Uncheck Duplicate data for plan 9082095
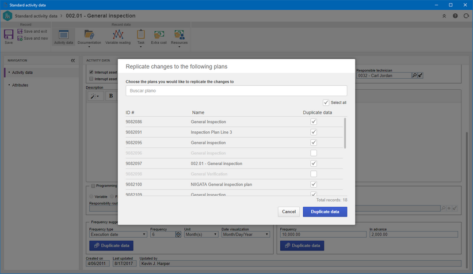473x274 pixels. pyautogui.click(x=314, y=142)
